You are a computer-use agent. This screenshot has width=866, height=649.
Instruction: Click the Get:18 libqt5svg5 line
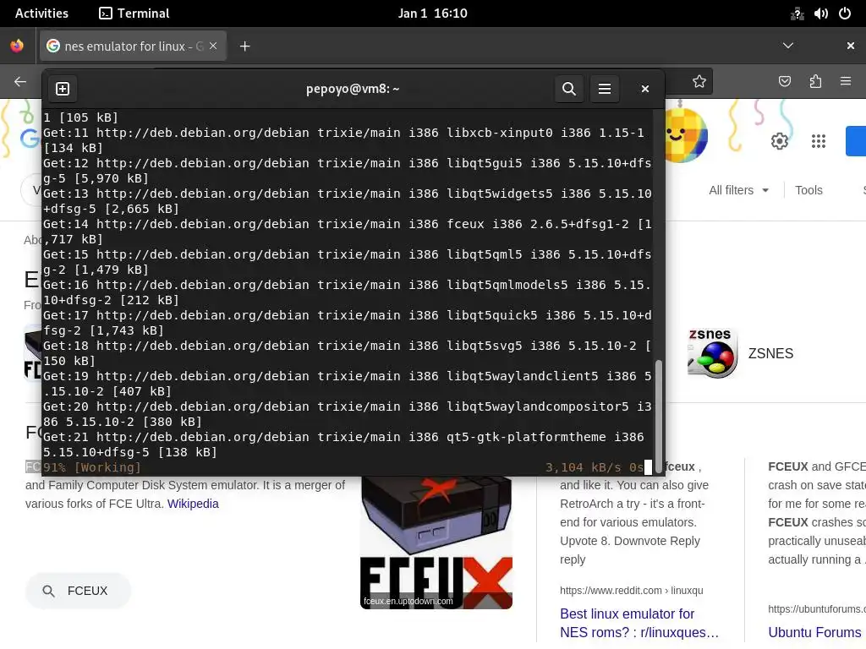click(x=348, y=353)
